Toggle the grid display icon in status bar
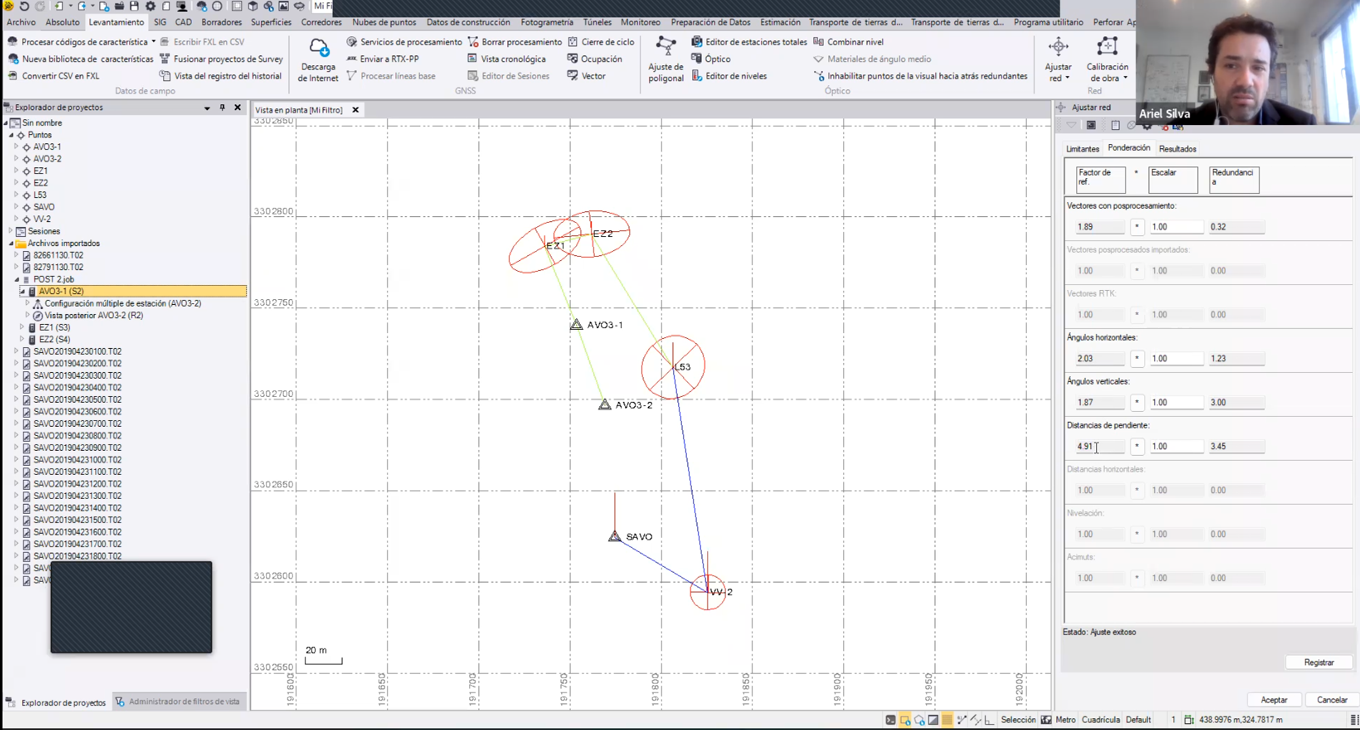1360x730 pixels. coord(947,720)
